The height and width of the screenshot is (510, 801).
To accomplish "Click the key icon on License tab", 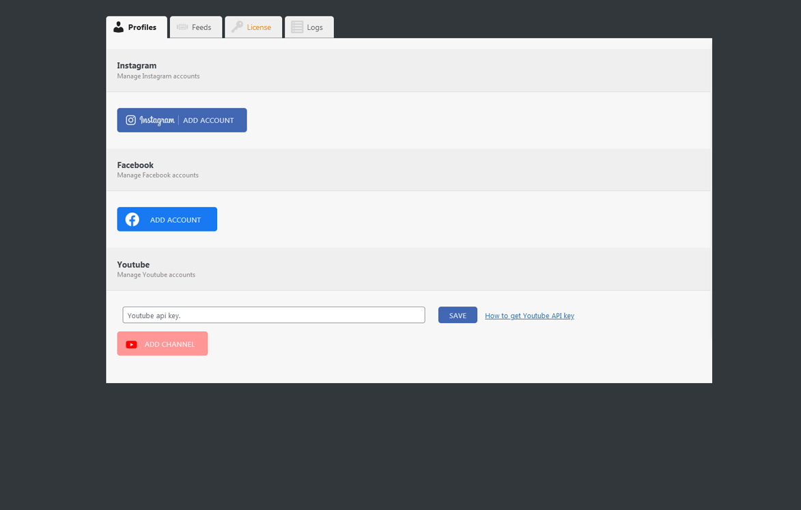I will click(237, 27).
